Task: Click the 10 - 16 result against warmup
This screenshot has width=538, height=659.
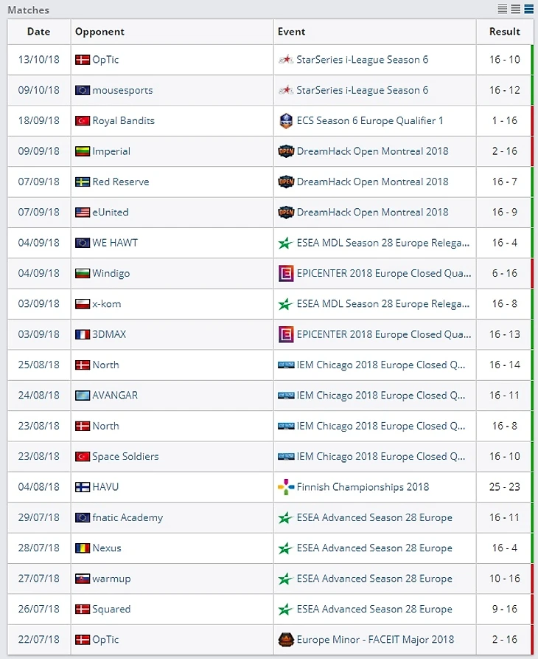Action: pos(504,579)
